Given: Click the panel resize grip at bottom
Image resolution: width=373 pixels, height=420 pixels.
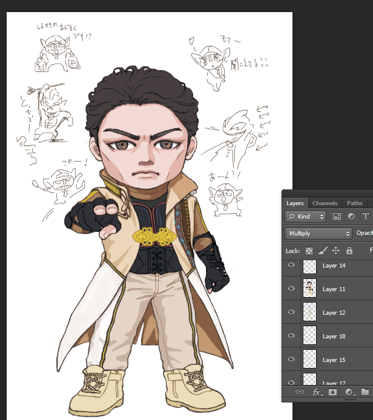Looking at the screenshot, I should click(x=350, y=399).
